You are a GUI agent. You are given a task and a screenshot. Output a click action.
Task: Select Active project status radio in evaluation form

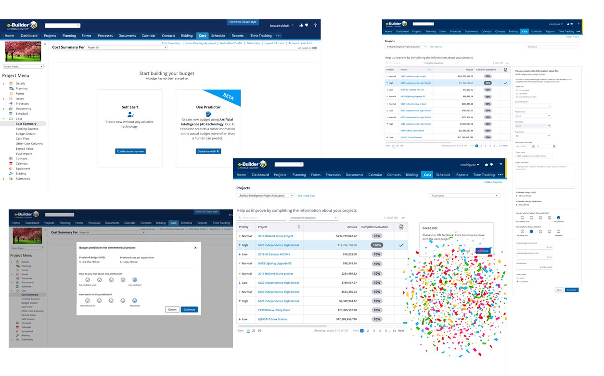pos(516,278)
